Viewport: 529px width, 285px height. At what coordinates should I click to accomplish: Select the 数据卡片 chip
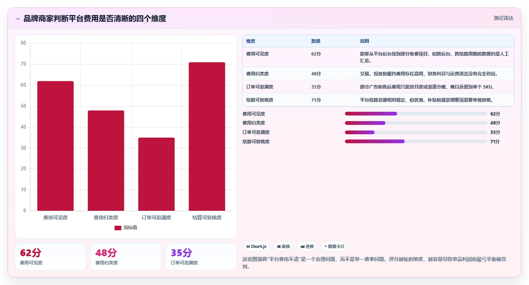point(335,246)
